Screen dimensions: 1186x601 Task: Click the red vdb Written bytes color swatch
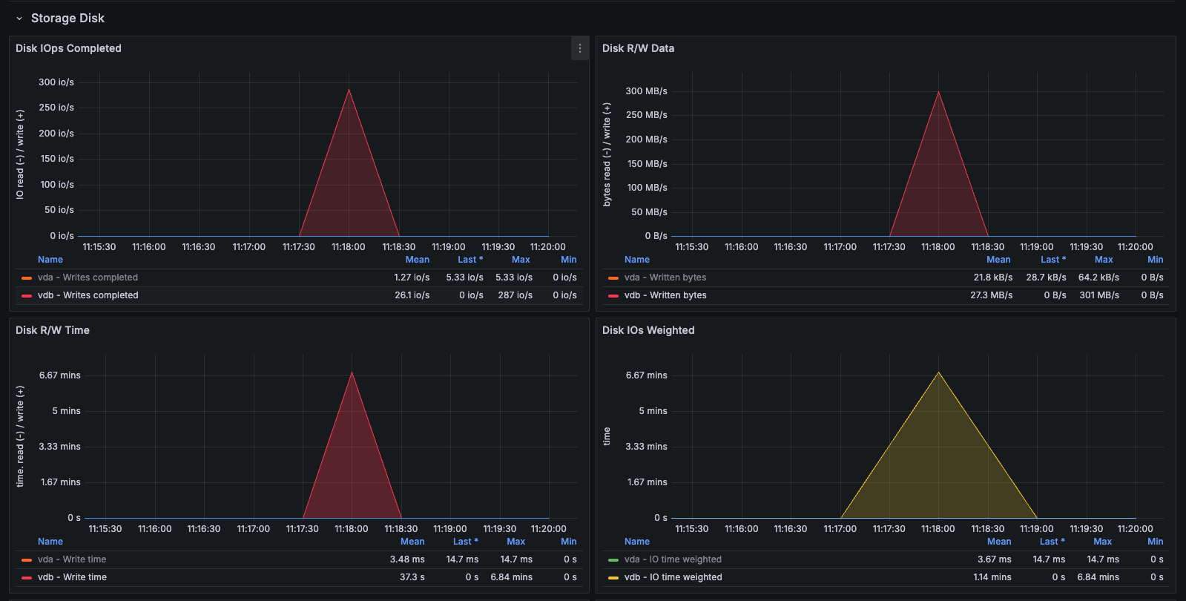point(613,296)
